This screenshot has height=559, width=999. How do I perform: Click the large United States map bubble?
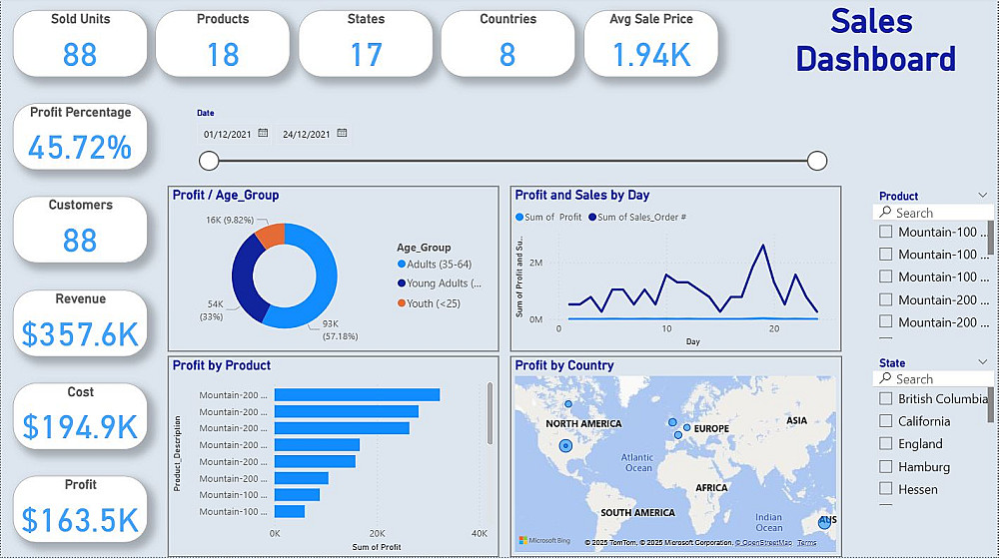coord(565,446)
